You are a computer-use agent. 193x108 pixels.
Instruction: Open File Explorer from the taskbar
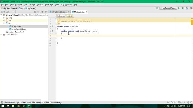[13, 106]
